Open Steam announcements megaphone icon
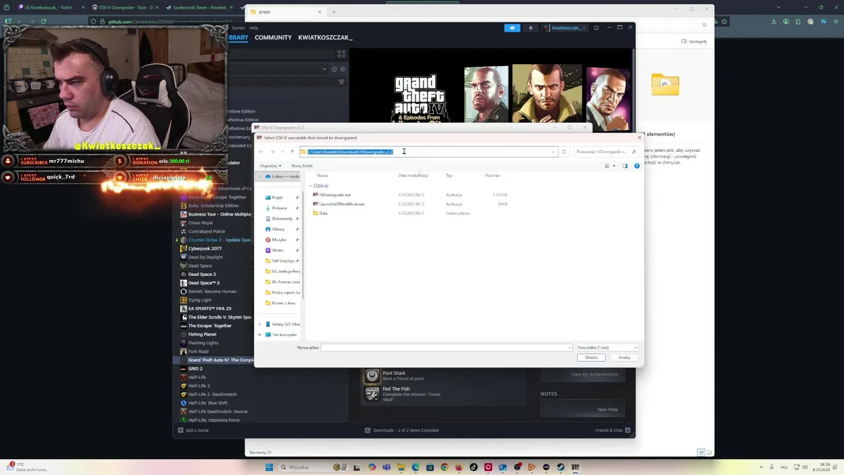 [512, 28]
